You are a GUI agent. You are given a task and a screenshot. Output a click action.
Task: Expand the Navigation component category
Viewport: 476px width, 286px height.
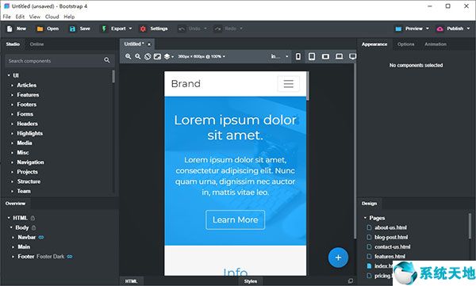click(12, 162)
